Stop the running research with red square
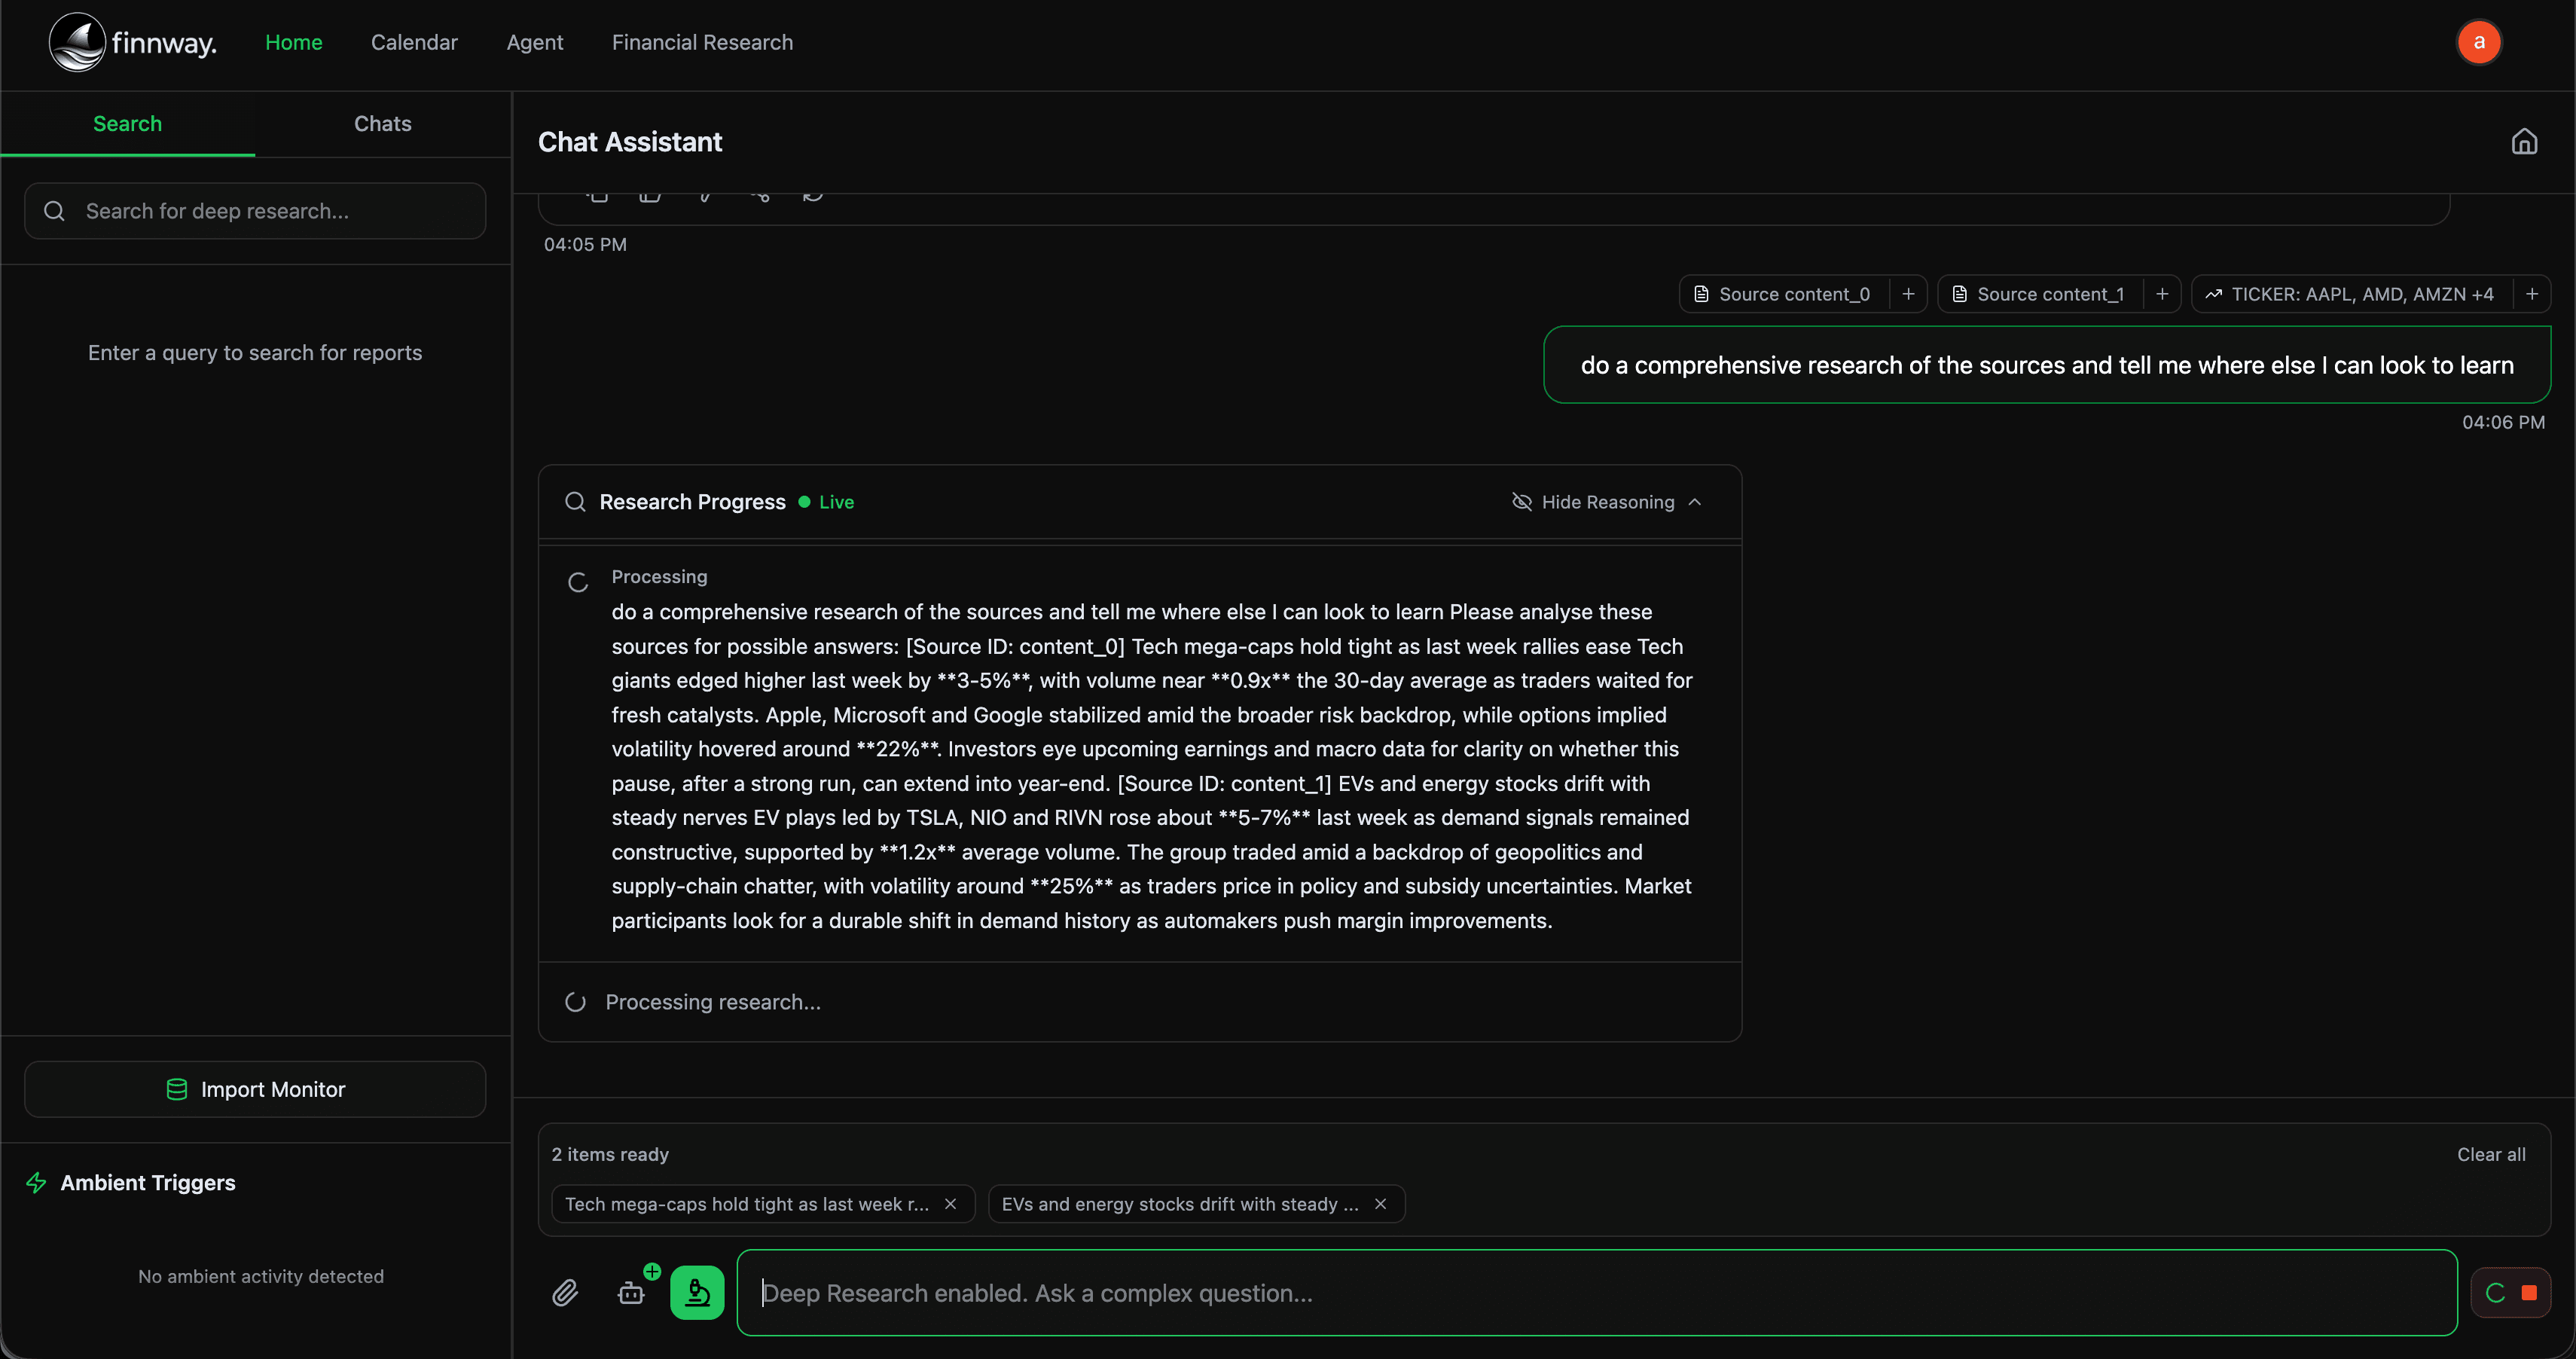The image size is (2576, 1359). pyautogui.click(x=2529, y=1293)
